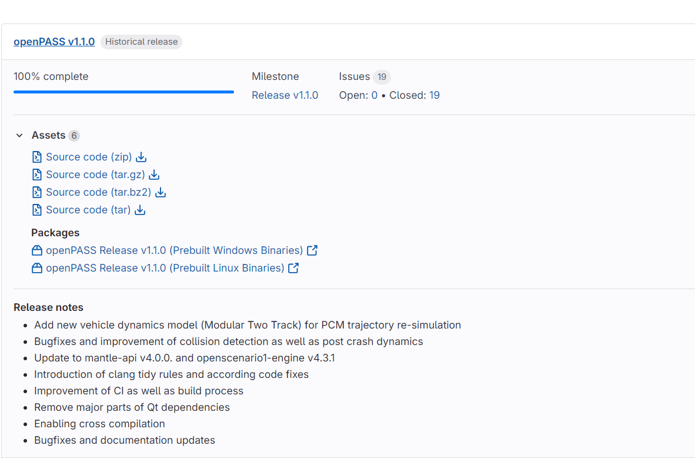Click note 'Update to mantle-api v4.0.0'
695x459 pixels.
click(x=185, y=358)
